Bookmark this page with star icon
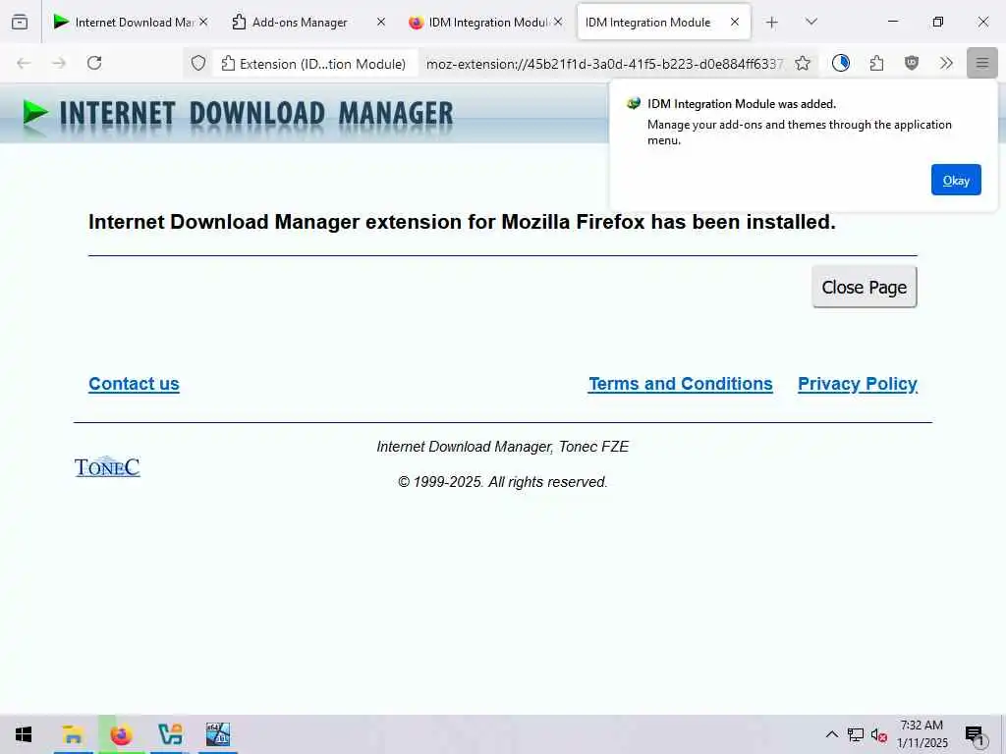 802,63
